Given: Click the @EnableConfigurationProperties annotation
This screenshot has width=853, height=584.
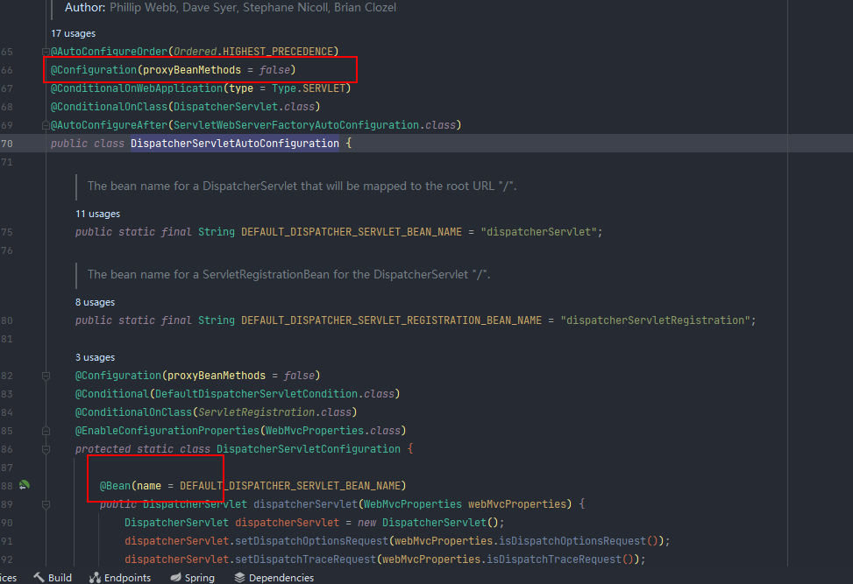Looking at the screenshot, I should (x=167, y=431).
